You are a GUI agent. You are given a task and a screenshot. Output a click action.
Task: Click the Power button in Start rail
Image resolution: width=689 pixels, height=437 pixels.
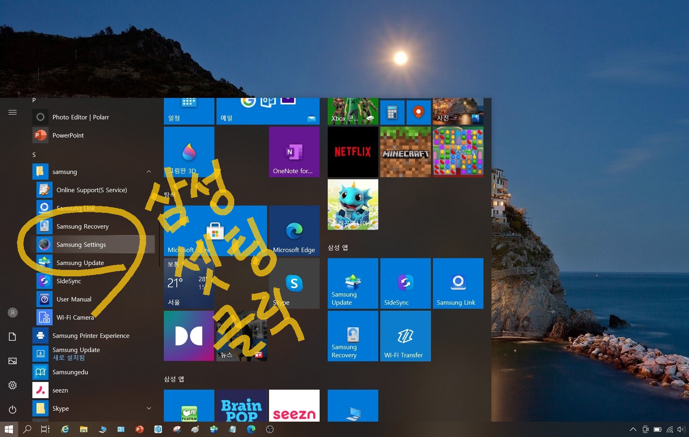(13, 409)
